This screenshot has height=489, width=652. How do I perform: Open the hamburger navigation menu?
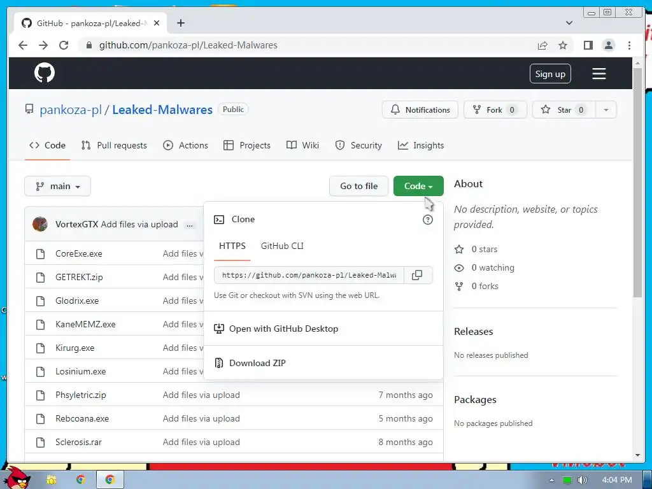point(599,74)
